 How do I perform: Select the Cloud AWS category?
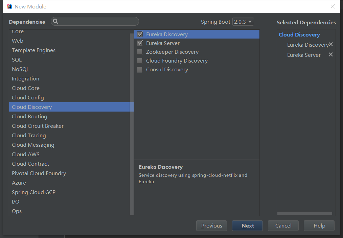(x=69, y=154)
